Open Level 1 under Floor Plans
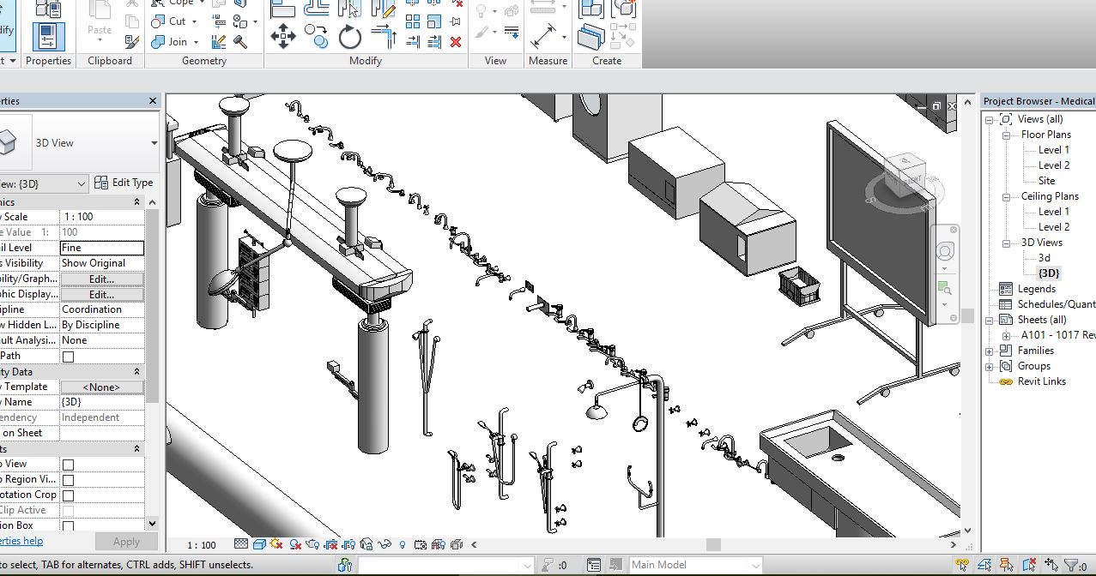The image size is (1096, 576). [x=1053, y=150]
